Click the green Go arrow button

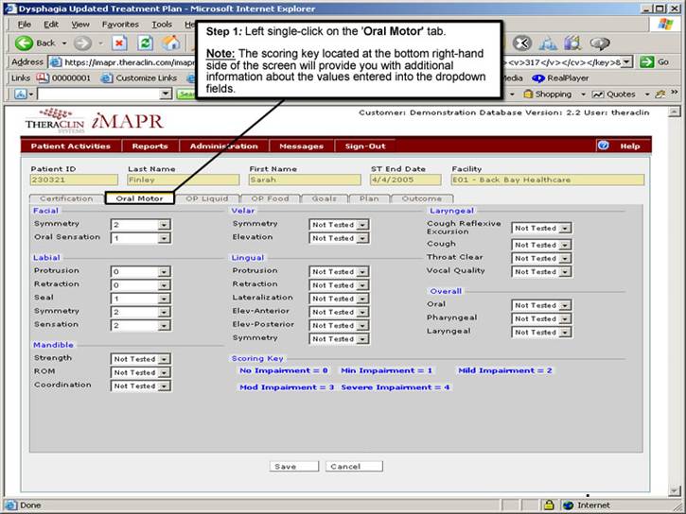tap(648, 61)
